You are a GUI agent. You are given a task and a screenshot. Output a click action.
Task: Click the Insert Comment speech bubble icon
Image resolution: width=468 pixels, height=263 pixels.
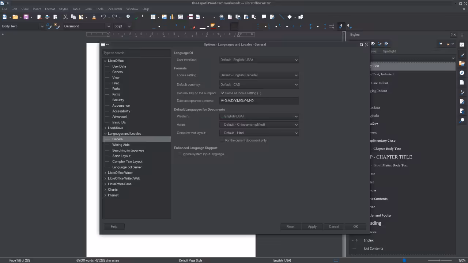pyautogui.click(x=264, y=17)
